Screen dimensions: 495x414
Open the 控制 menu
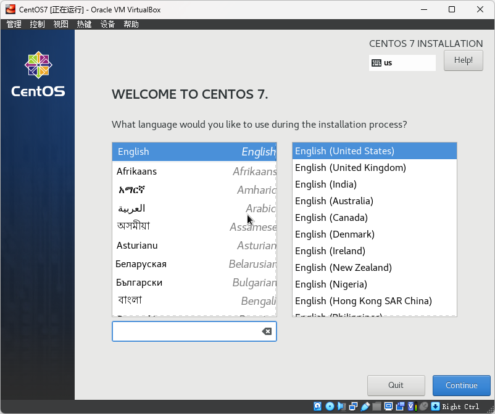point(37,24)
